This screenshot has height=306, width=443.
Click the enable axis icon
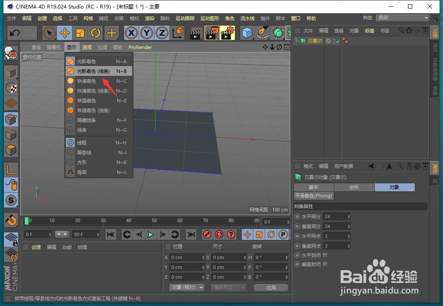pyautogui.click(x=11, y=170)
